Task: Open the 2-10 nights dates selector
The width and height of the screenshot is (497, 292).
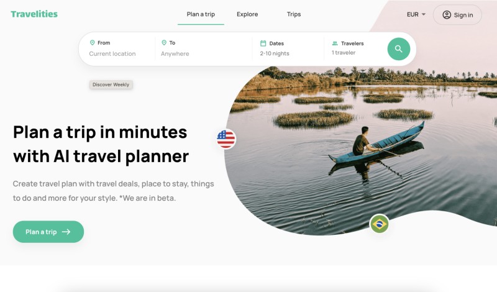Action: [x=275, y=53]
